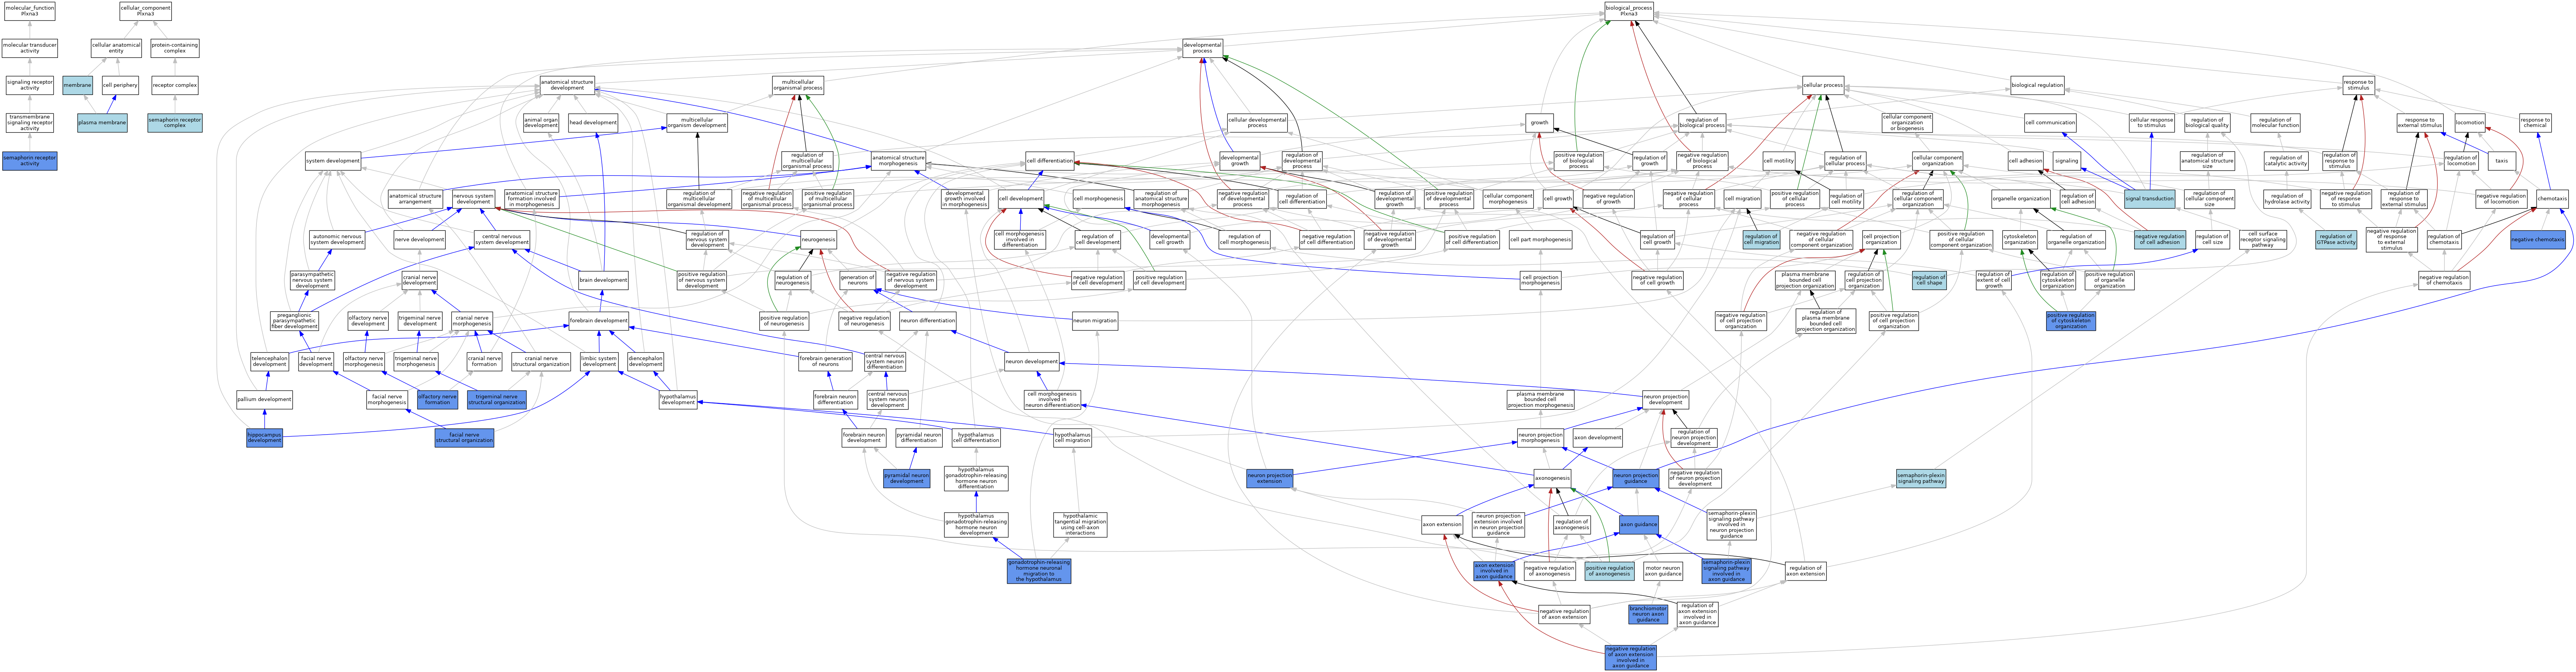Select 'negative regulation of axon extension involved in axon guidance'
This screenshot has height=672, width=2576.
pos(1630,657)
